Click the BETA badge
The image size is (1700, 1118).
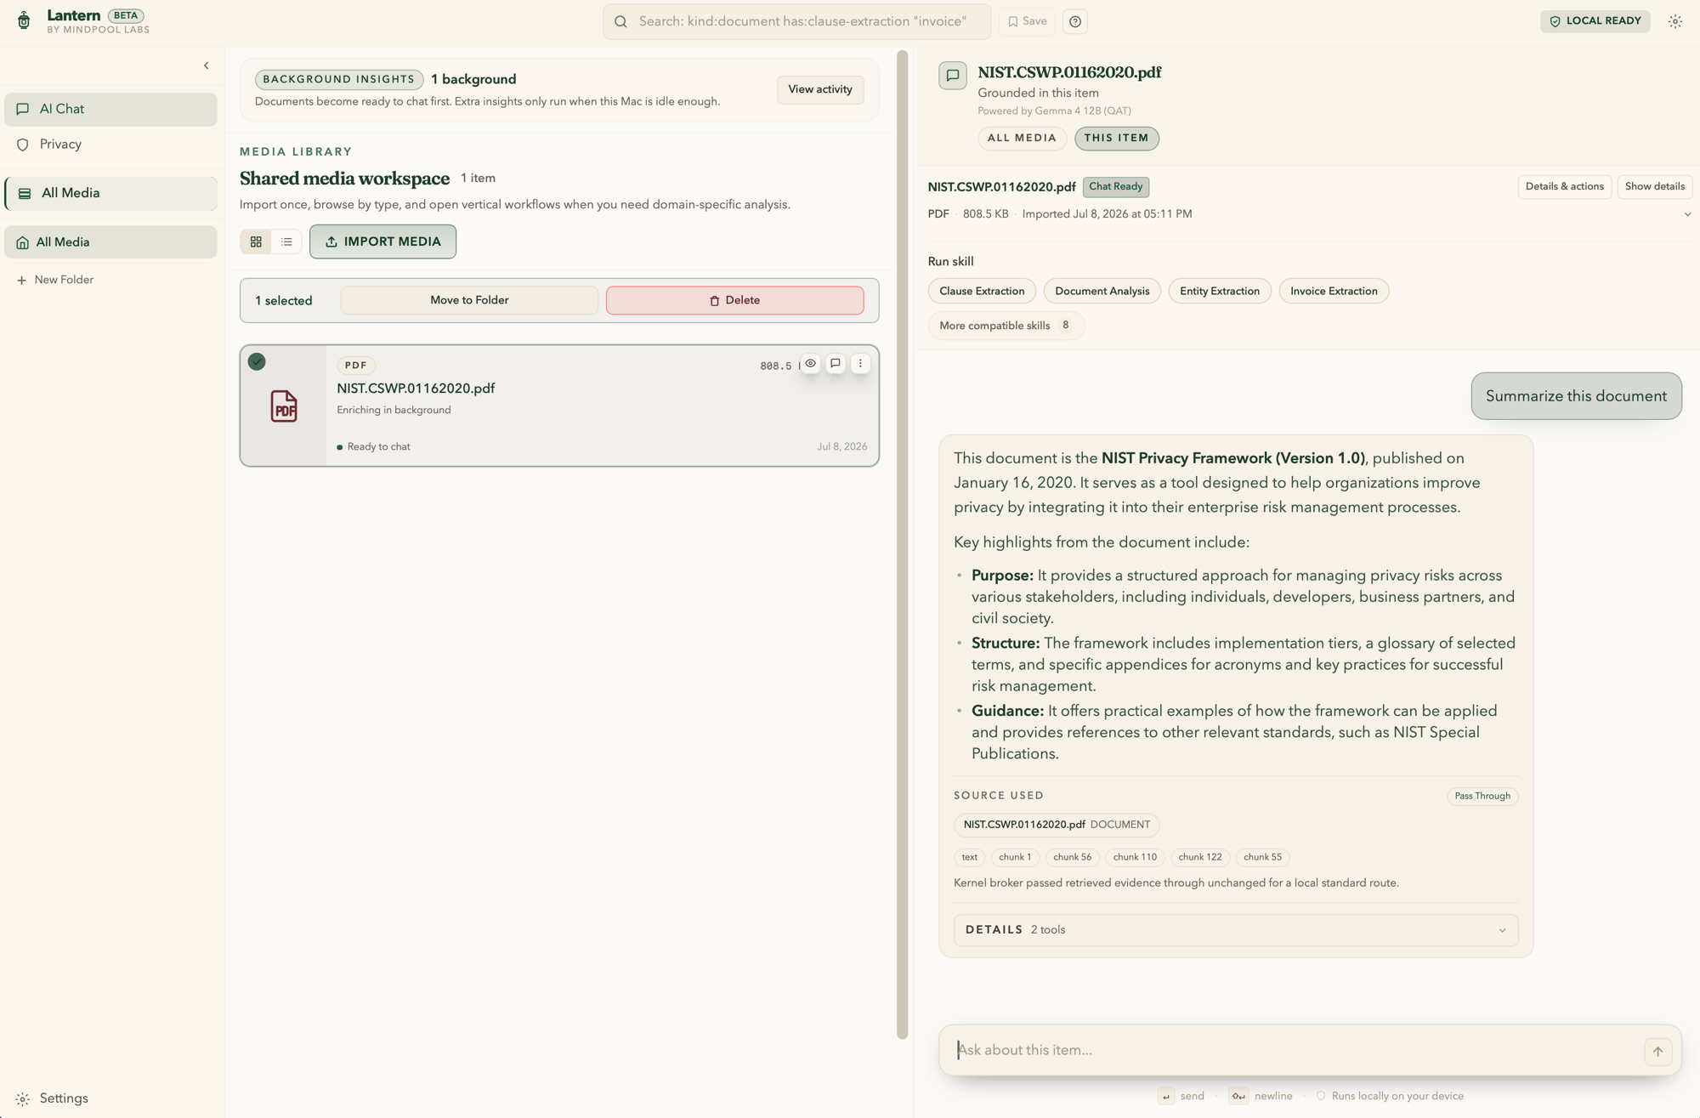click(x=126, y=16)
